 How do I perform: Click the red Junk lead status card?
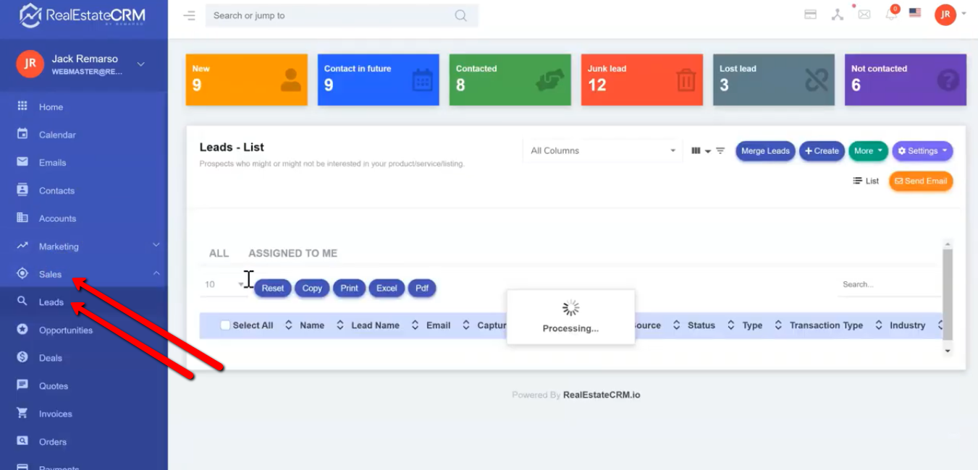(641, 80)
